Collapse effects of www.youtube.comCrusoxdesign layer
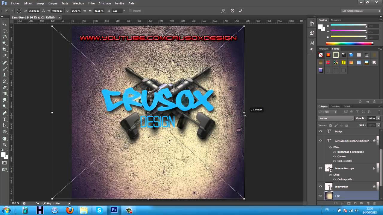This screenshot has width=383, height=215. [378, 141]
